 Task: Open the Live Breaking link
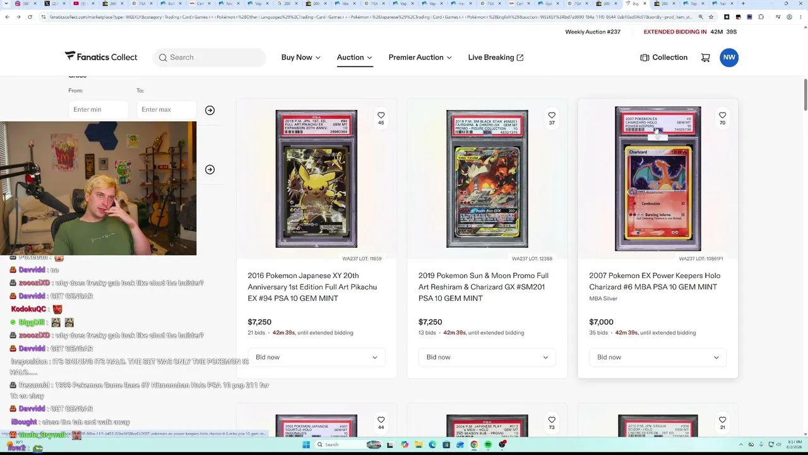(x=496, y=58)
